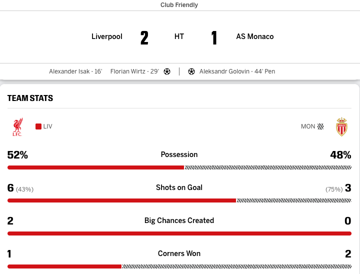Click Liverpool's score of 2
This screenshot has width=360, height=274.
tap(144, 38)
